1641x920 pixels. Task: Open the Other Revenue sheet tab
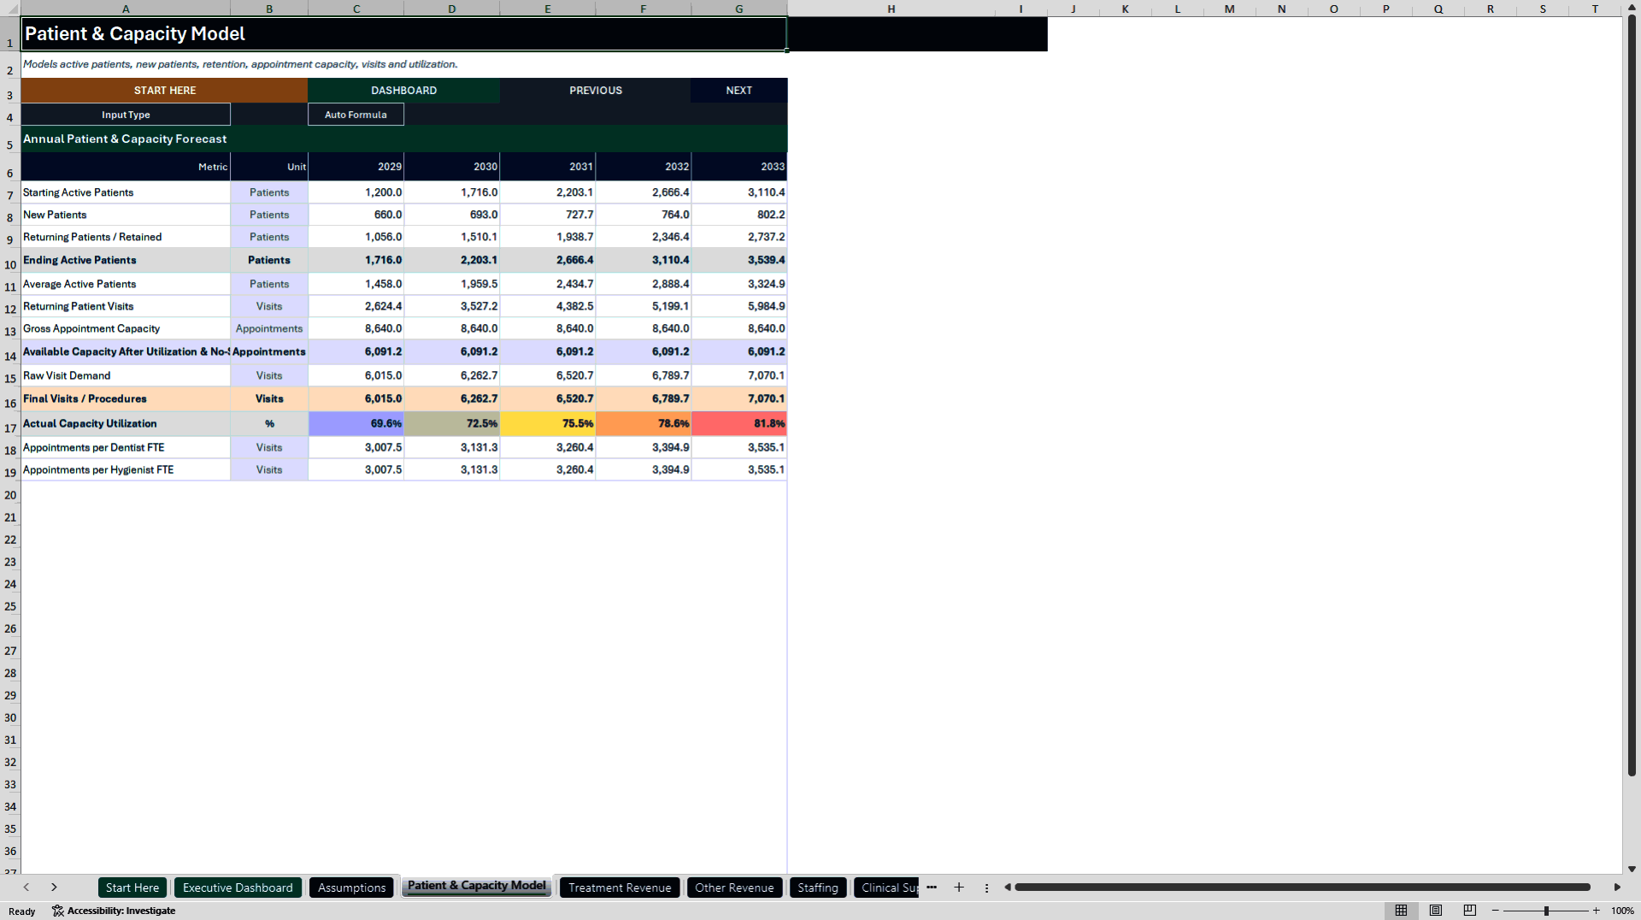(x=734, y=888)
